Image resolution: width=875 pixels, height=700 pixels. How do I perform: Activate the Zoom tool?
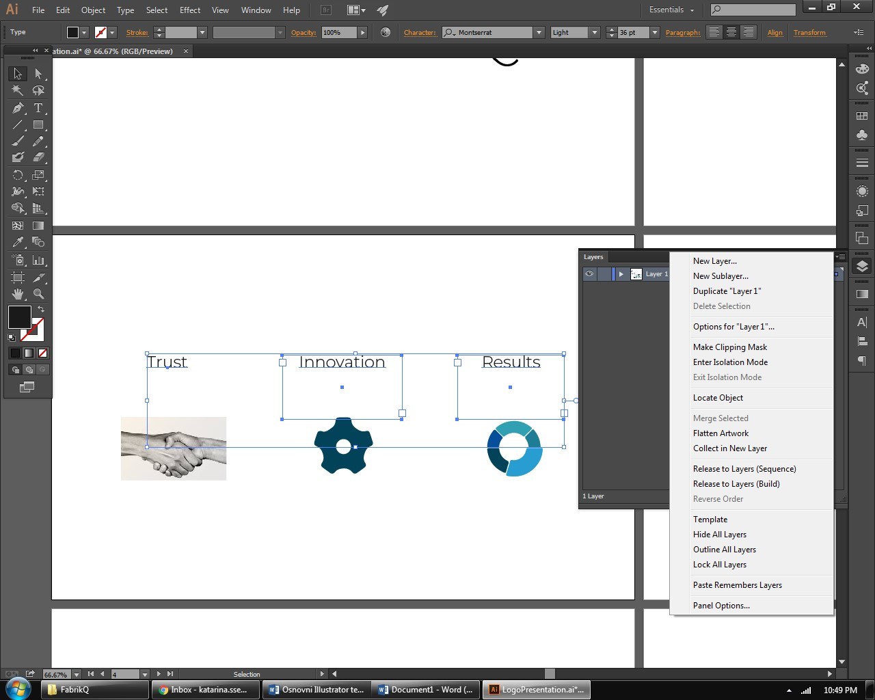pyautogui.click(x=38, y=294)
